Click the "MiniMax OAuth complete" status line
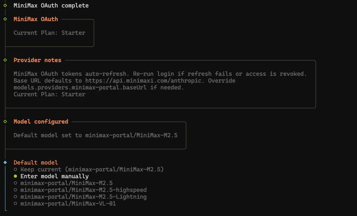The width and height of the screenshot is (357, 216). (51, 5)
